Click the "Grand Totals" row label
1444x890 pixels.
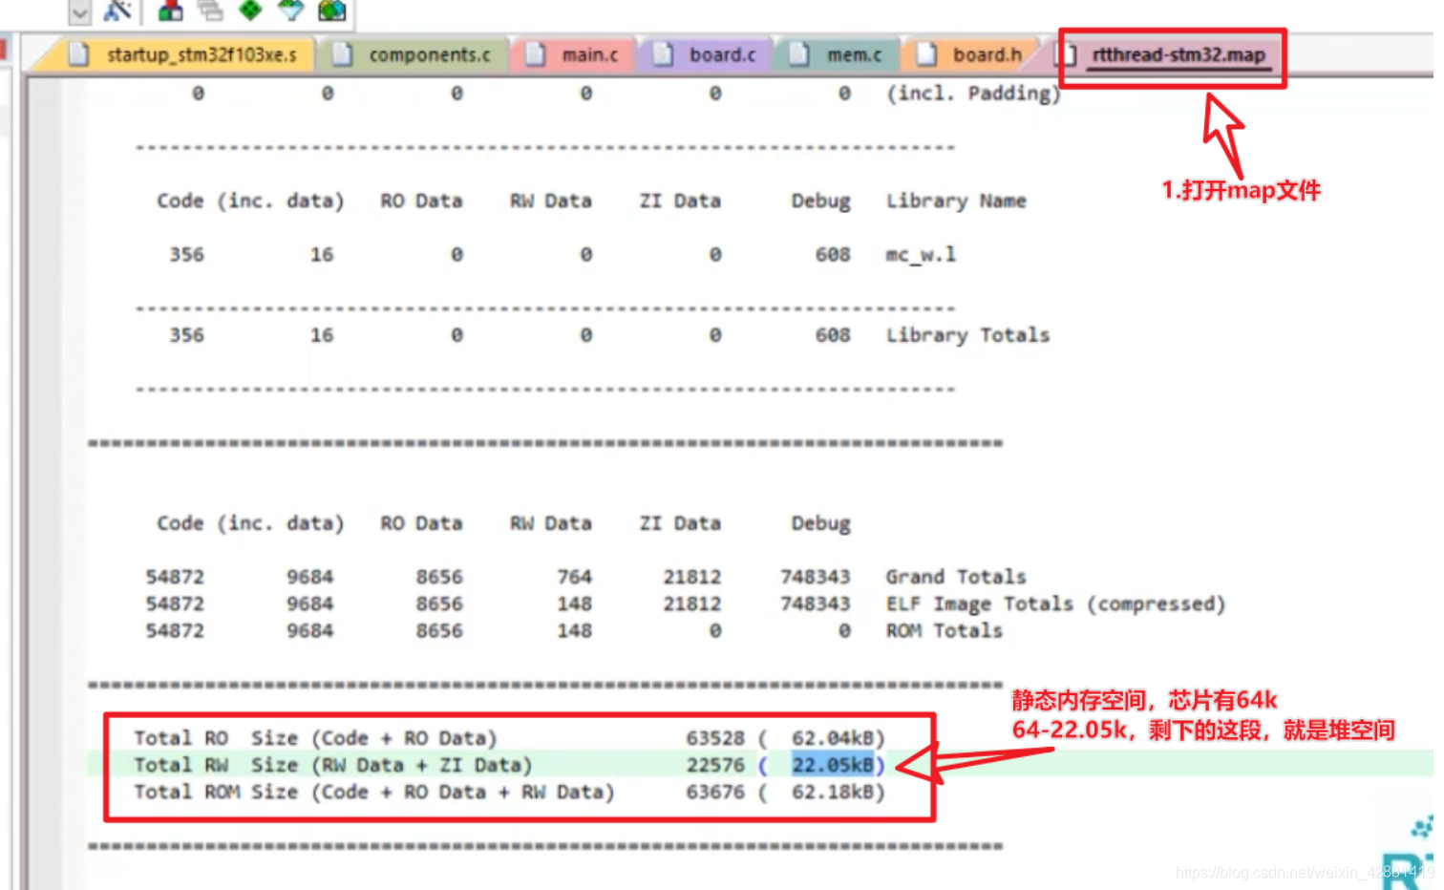pyautogui.click(x=956, y=577)
